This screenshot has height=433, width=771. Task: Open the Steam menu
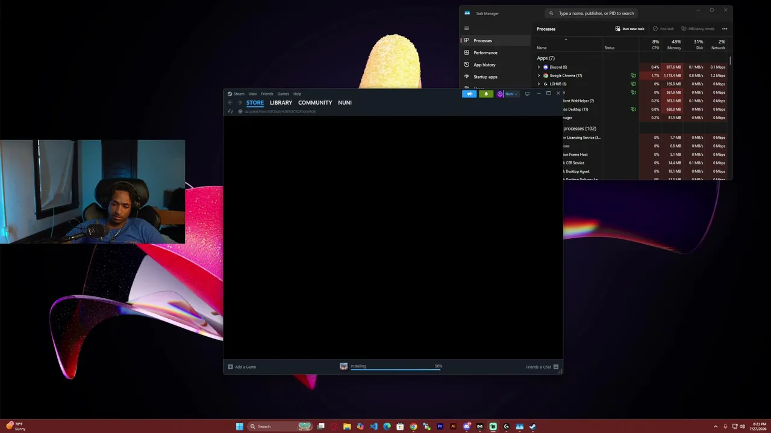[239, 94]
